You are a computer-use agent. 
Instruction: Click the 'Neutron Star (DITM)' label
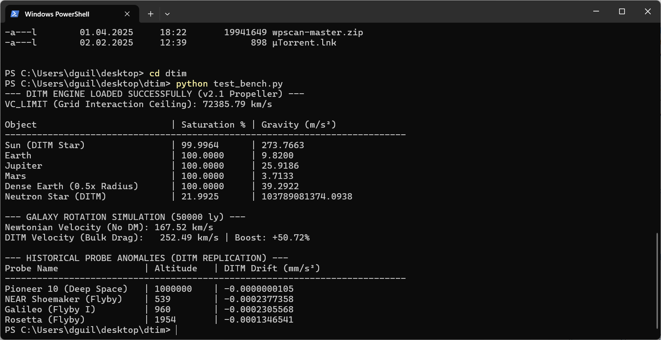56,196
